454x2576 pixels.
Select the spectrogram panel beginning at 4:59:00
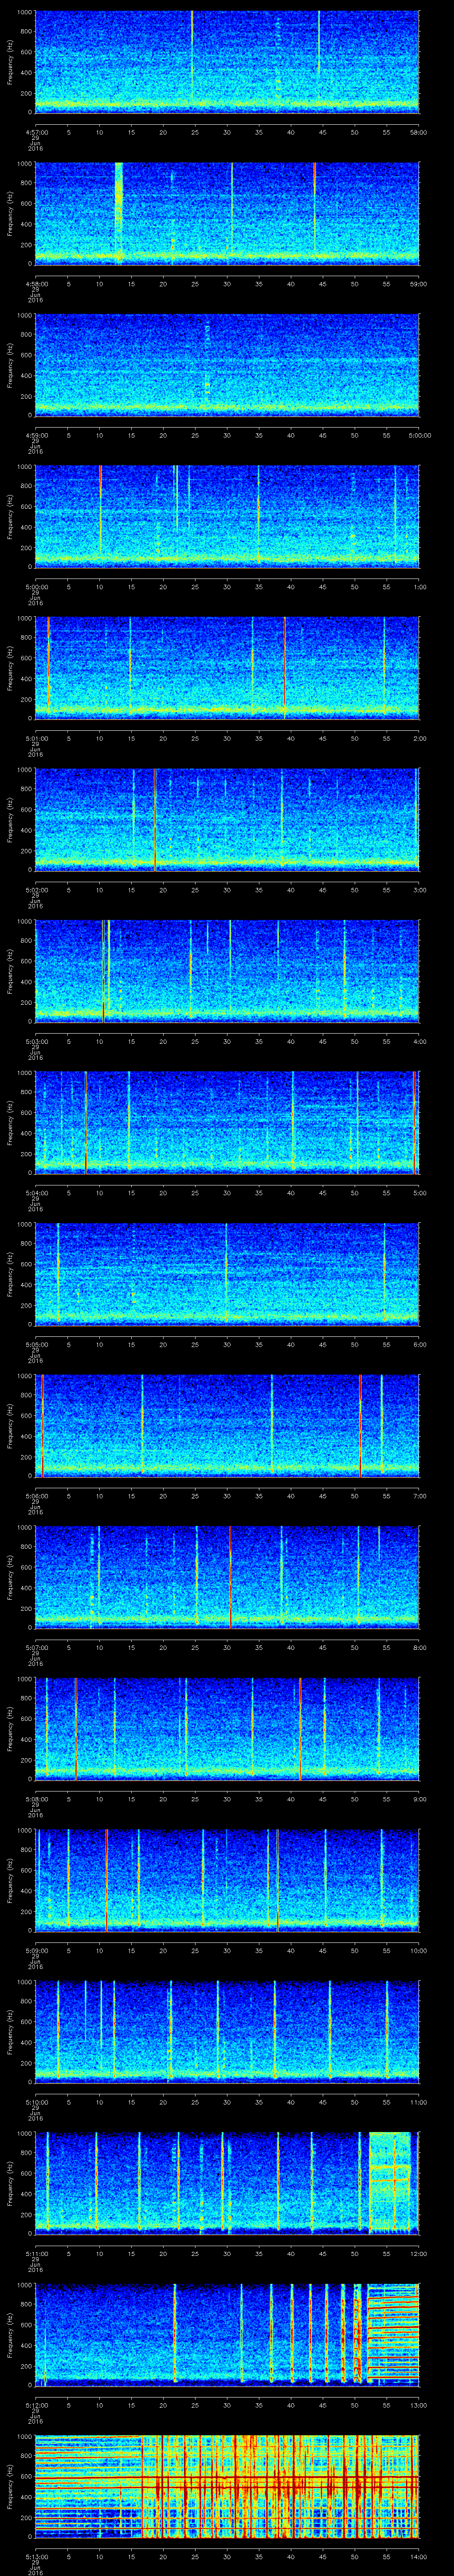(x=227, y=364)
